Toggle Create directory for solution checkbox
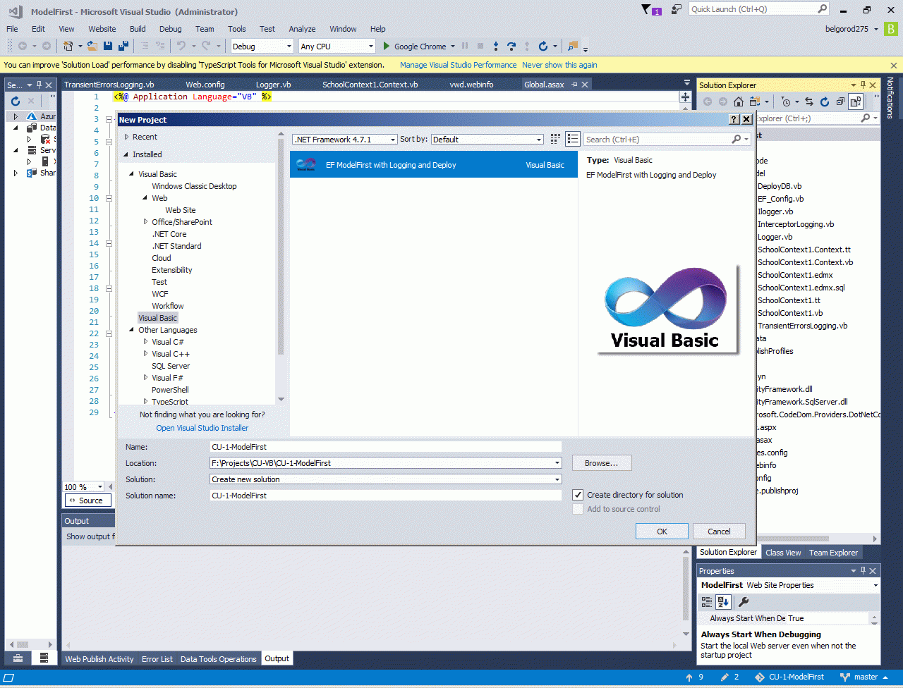 click(x=578, y=495)
